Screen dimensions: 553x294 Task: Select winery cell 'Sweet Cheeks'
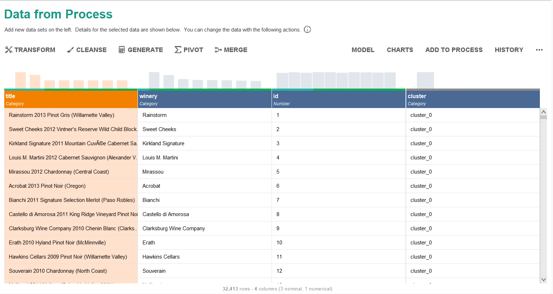(x=205, y=129)
